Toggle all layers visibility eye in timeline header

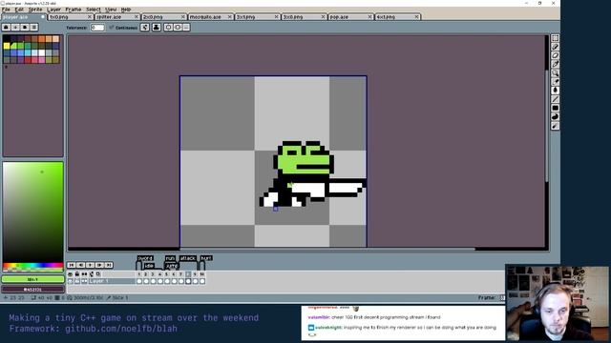(x=70, y=274)
